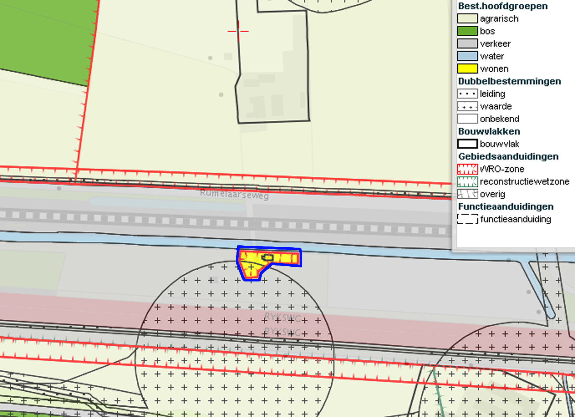Click the 'bouwvlak' legend label
The height and width of the screenshot is (417, 575).
[x=499, y=144]
